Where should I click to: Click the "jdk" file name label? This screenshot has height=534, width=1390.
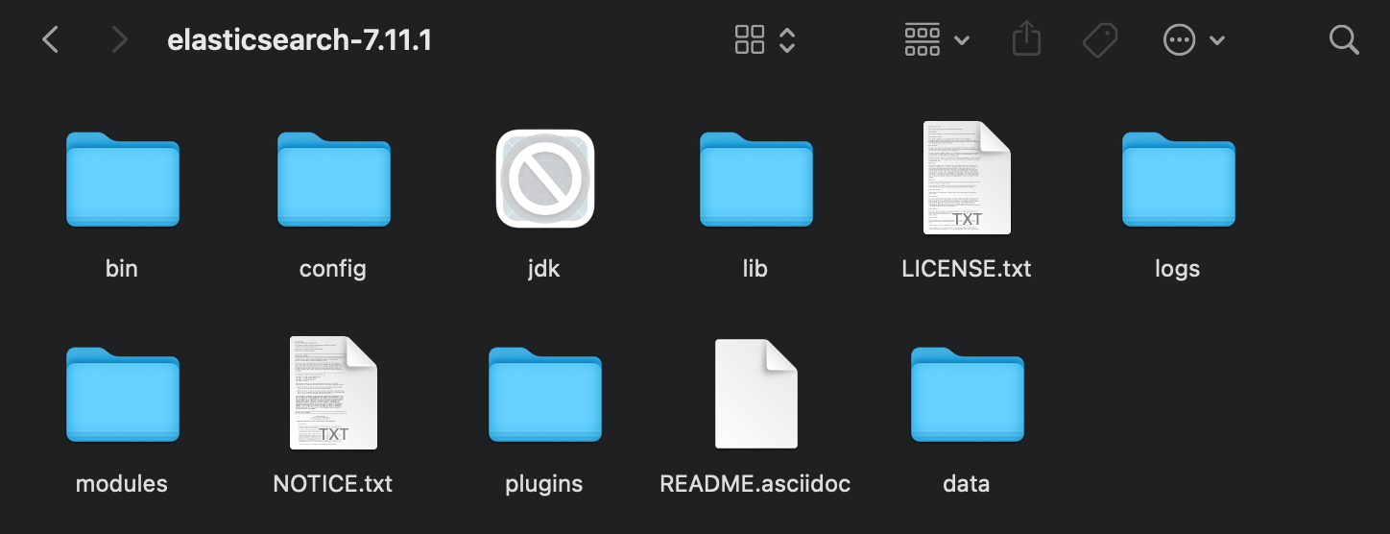click(544, 269)
